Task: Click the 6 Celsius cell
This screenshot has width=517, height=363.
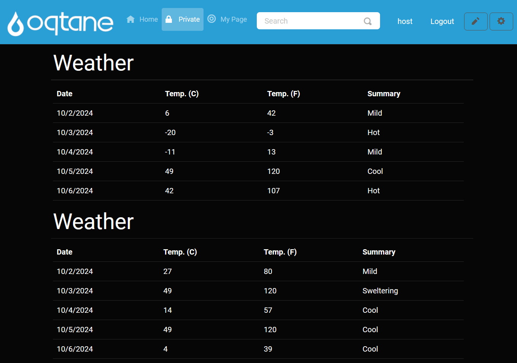Action: coord(167,113)
